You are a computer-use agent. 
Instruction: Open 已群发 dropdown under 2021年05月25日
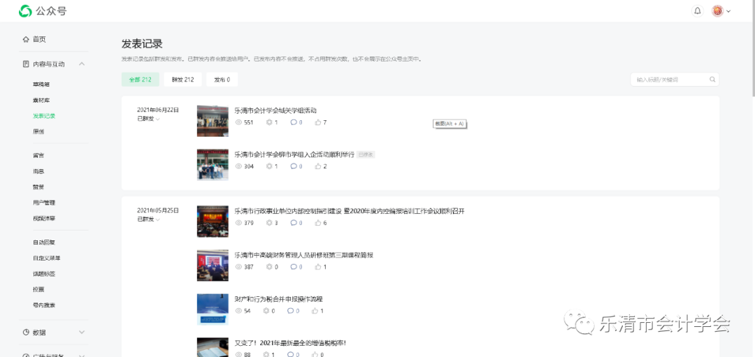pyautogui.click(x=148, y=219)
